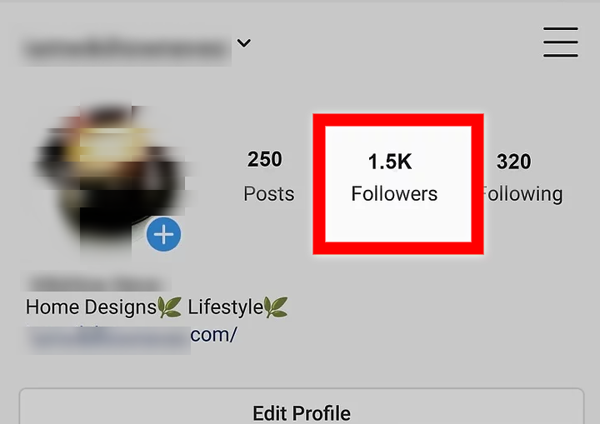The image size is (600, 424).
Task: Tap the blue plus story icon
Action: point(164,234)
